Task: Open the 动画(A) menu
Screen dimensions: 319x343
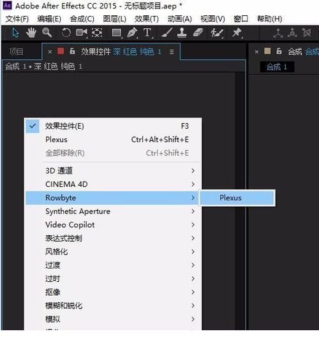Action: coord(179,19)
